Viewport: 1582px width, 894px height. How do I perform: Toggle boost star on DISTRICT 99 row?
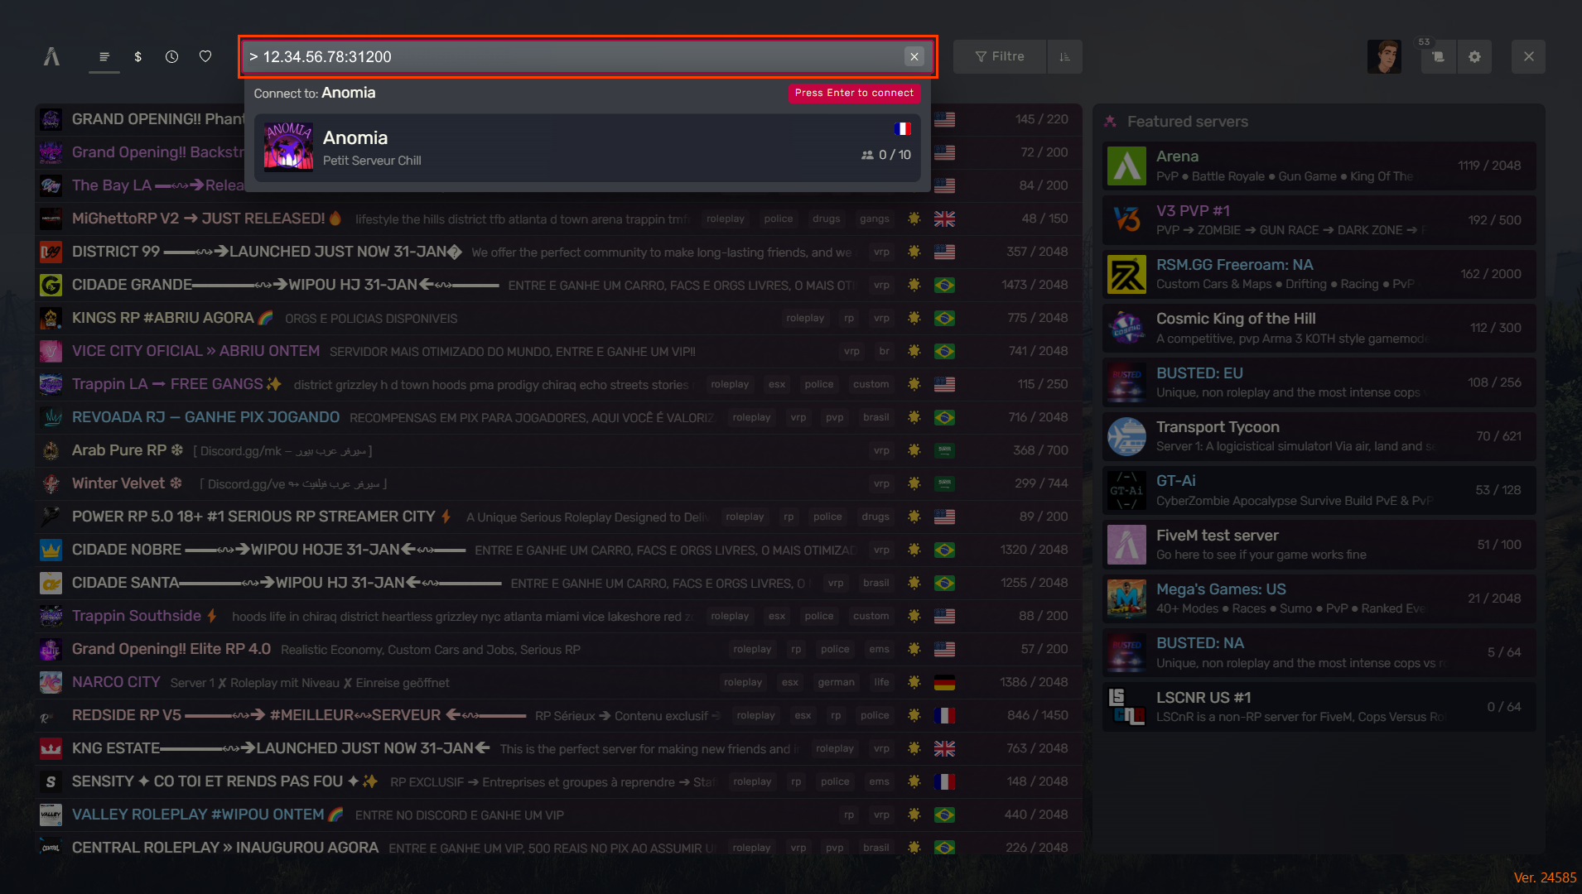(x=914, y=252)
